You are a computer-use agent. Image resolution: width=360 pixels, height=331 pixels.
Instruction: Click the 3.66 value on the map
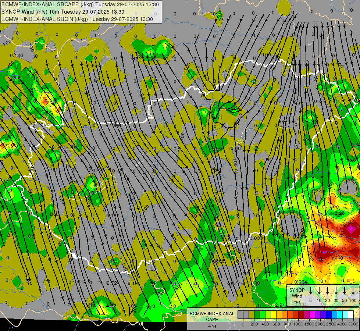pyautogui.click(x=236, y=148)
